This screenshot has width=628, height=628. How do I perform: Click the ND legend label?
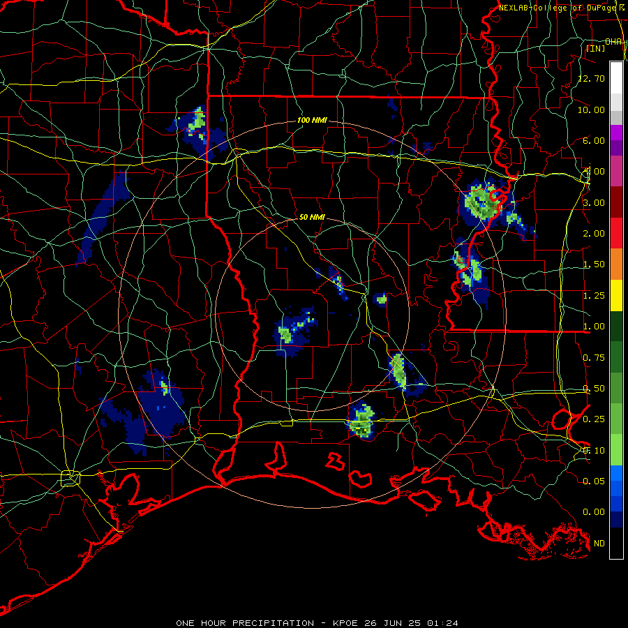pos(599,544)
